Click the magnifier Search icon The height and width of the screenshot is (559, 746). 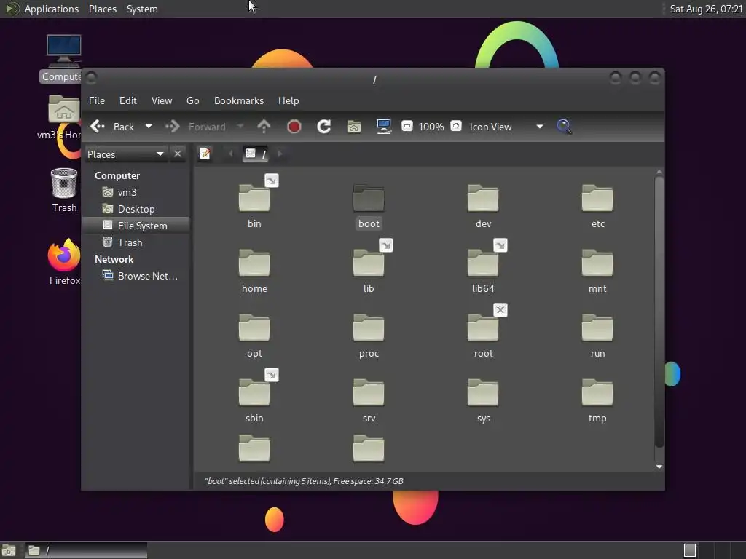565,127
